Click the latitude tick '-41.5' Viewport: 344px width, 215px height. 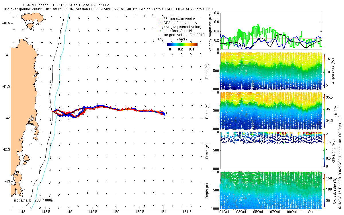click(6, 86)
